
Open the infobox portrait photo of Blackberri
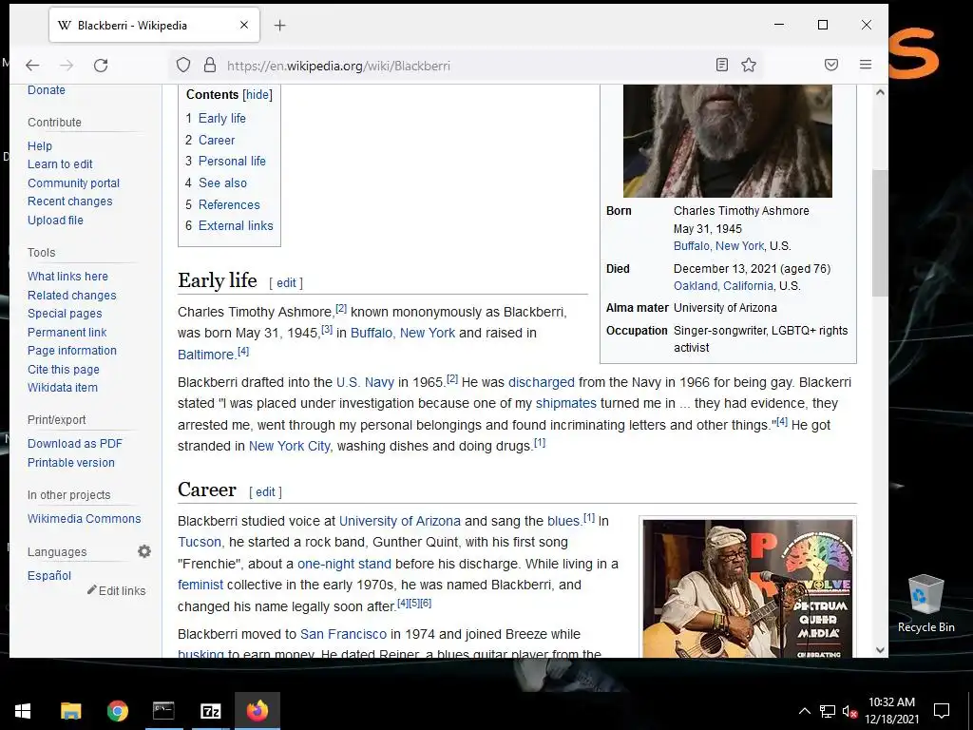[x=727, y=141]
